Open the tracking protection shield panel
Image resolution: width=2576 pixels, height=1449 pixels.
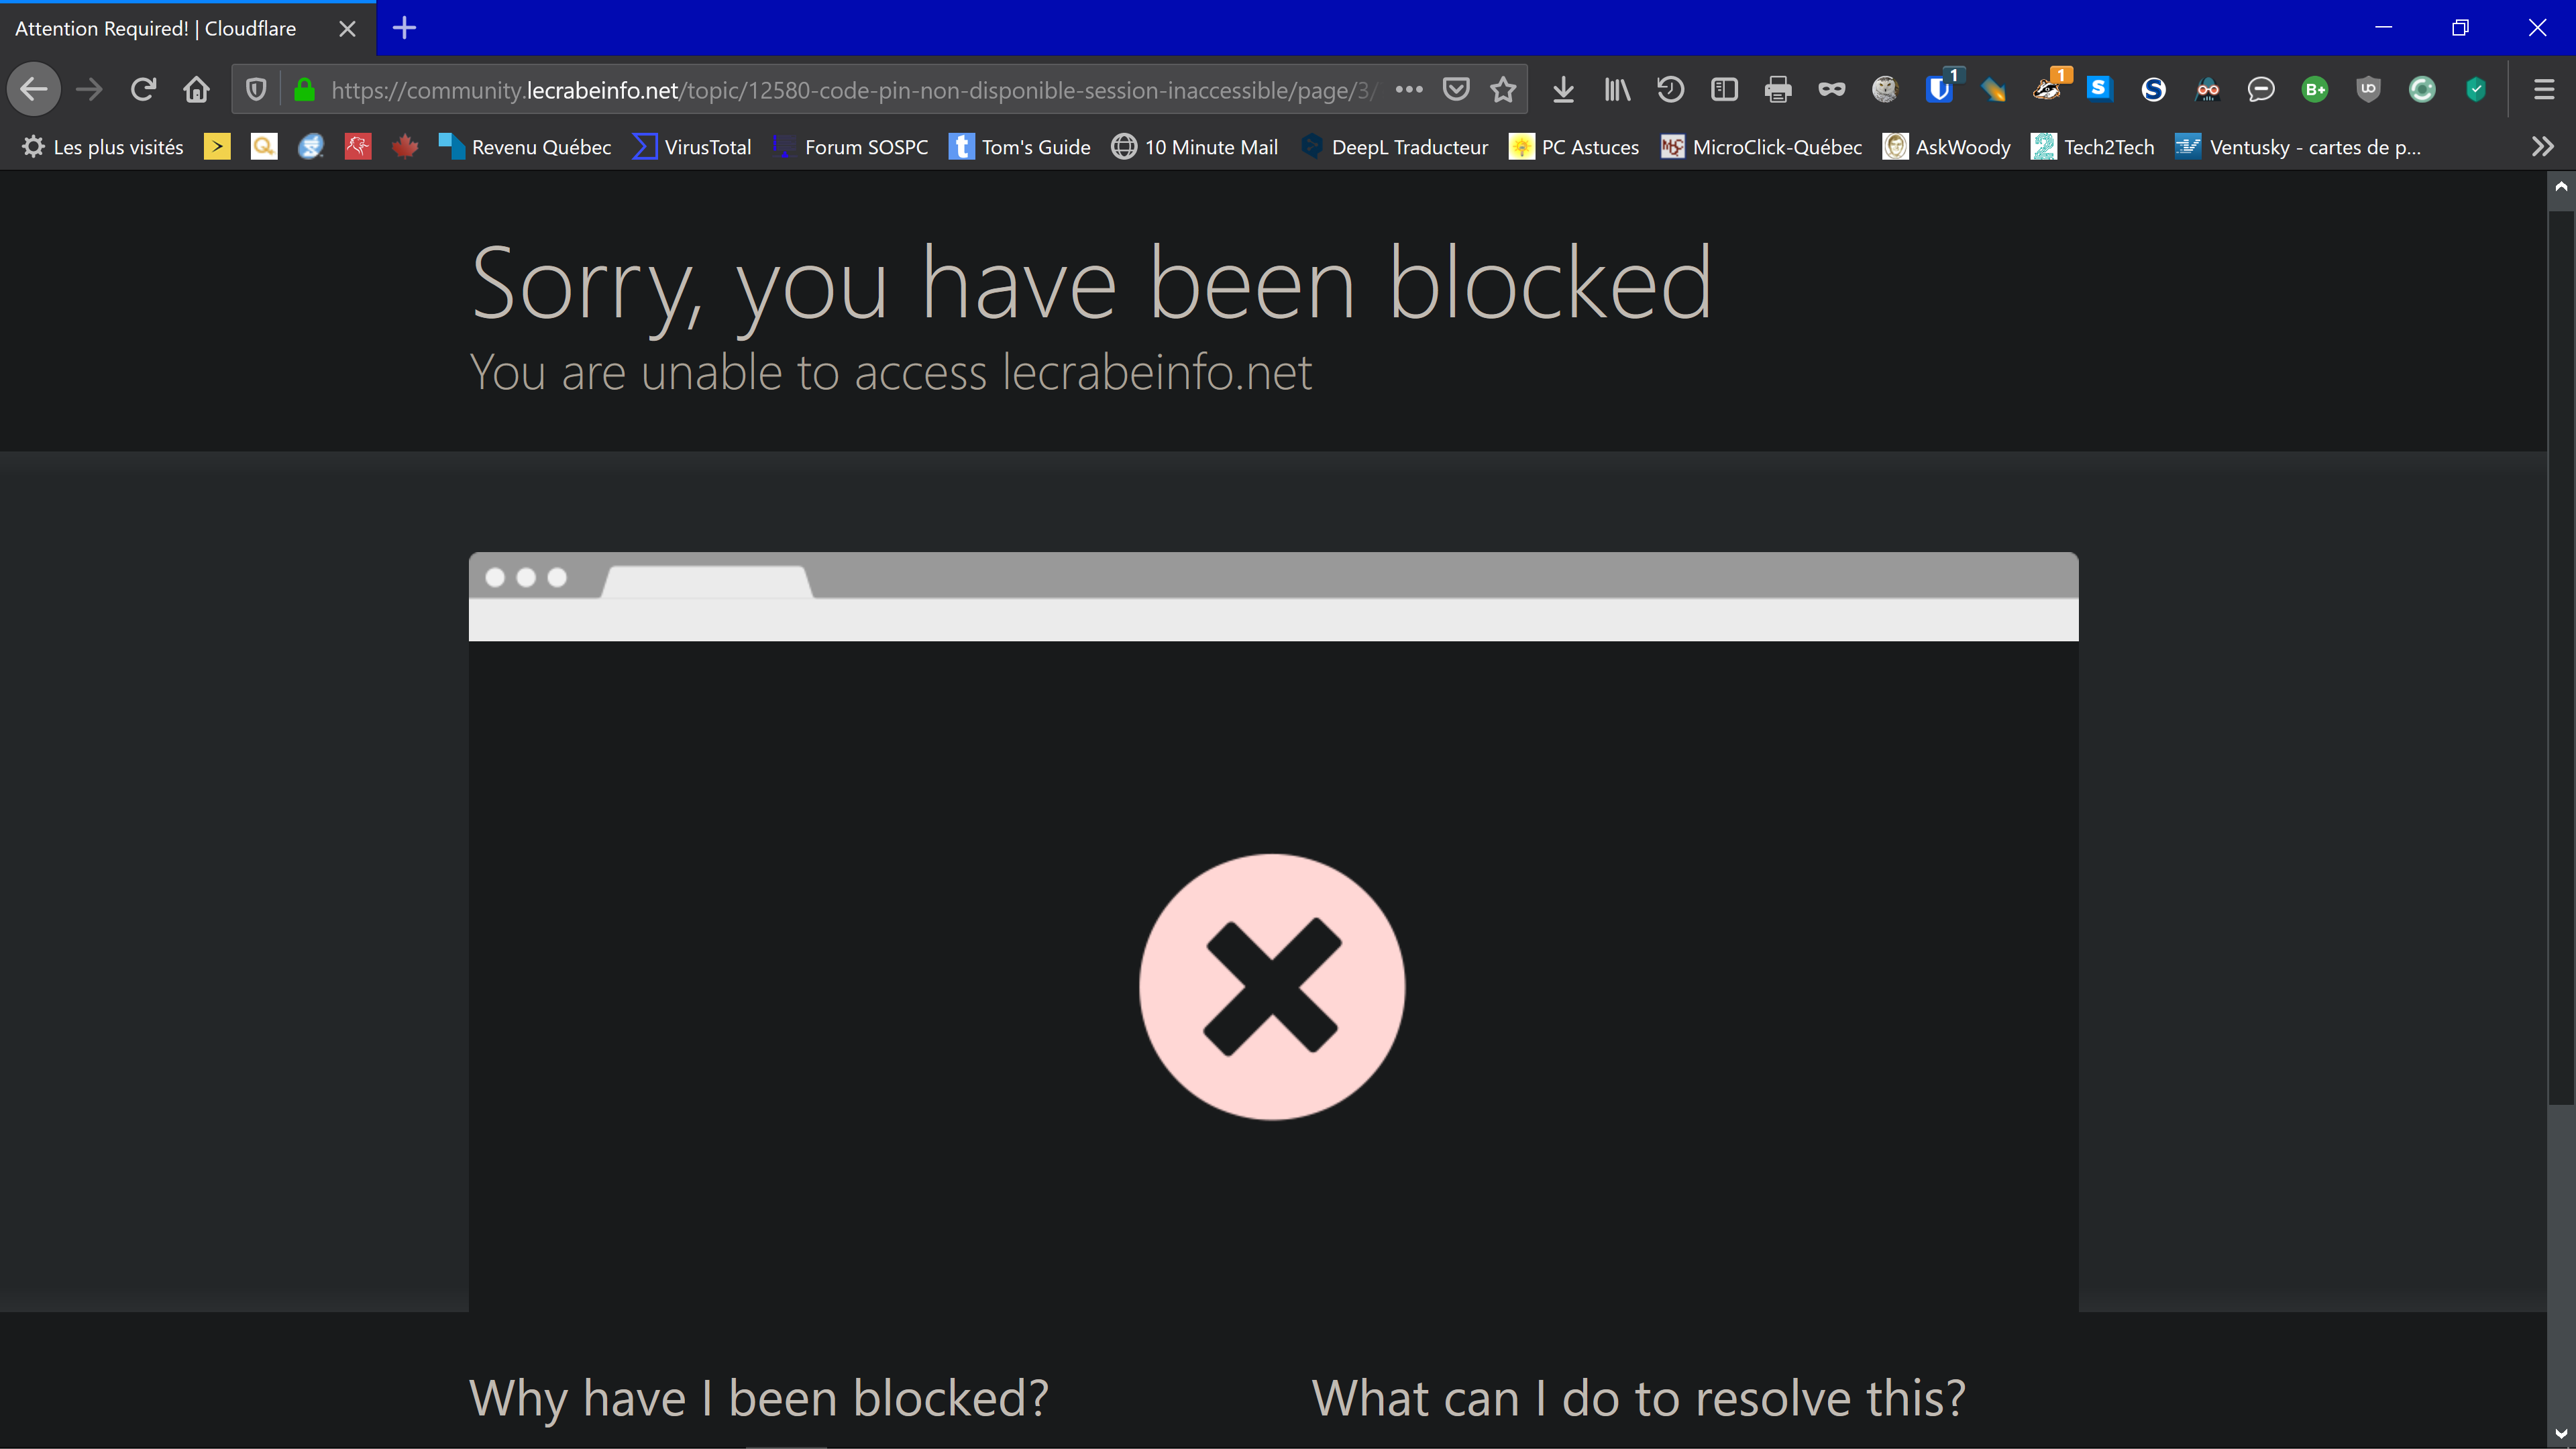click(x=256, y=90)
